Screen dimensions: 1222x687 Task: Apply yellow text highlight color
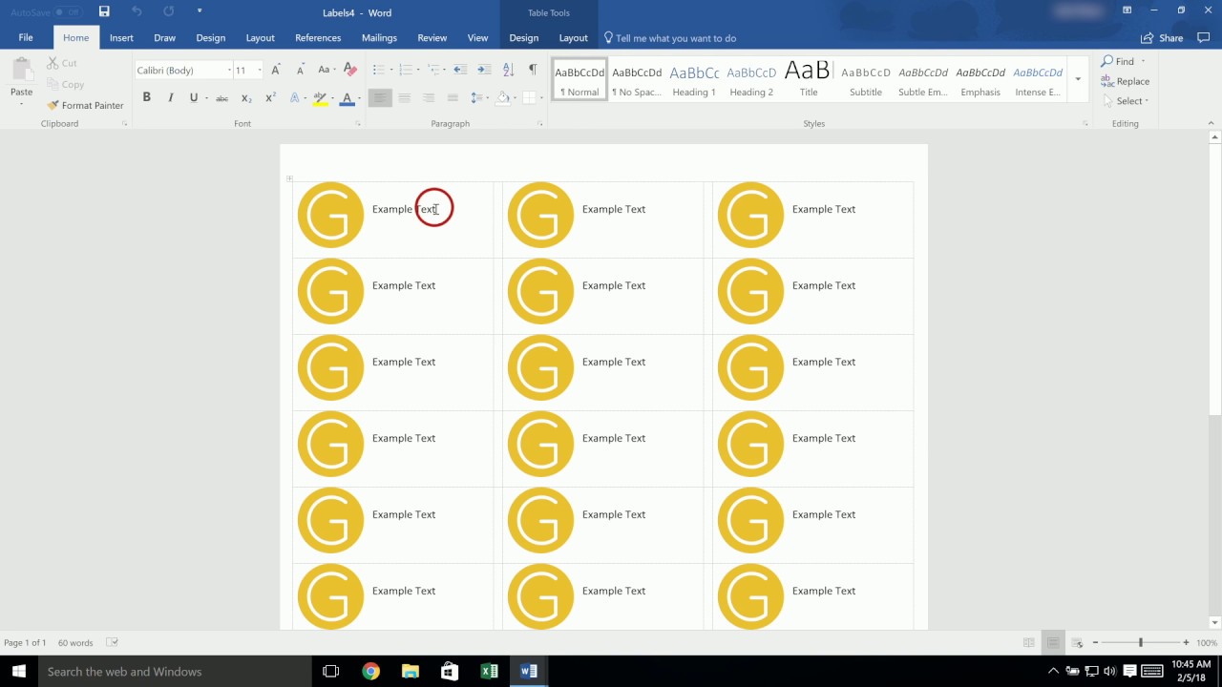tap(320, 97)
